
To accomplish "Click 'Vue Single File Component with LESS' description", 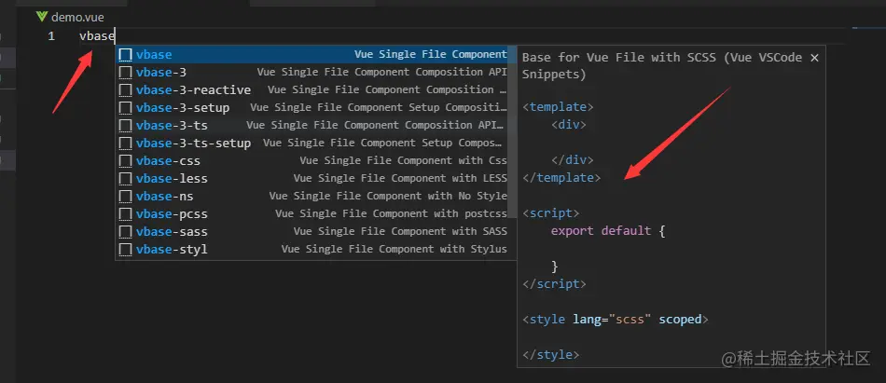I will click(400, 179).
